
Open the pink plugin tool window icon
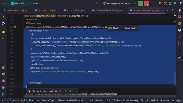180,17
